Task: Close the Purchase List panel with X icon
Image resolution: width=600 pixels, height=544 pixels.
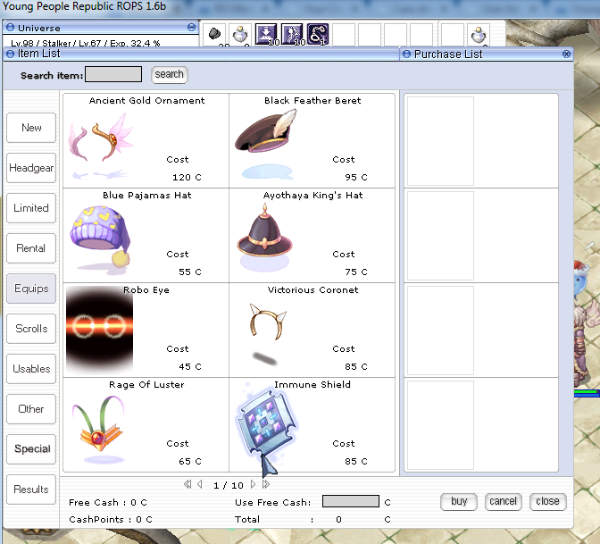Action: pos(567,54)
